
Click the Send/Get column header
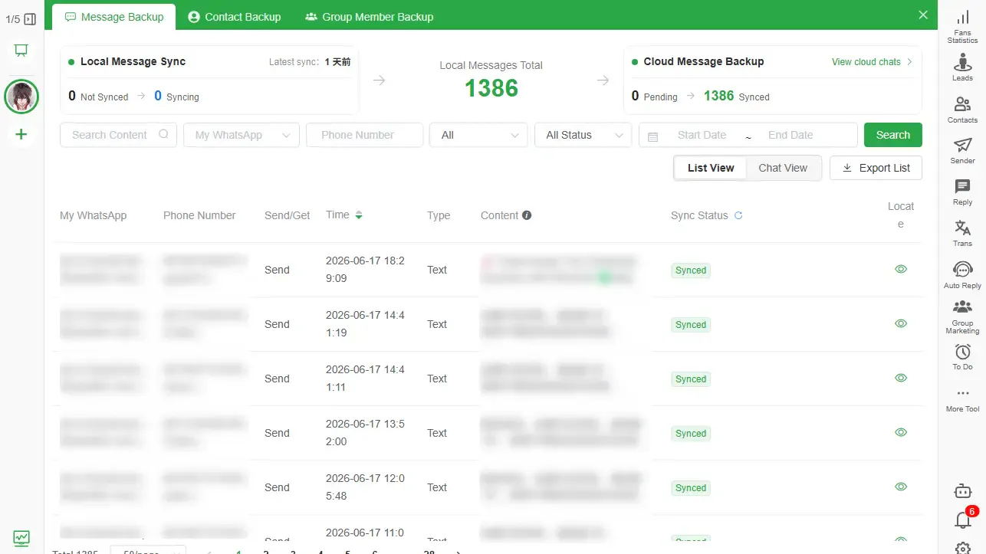pos(287,215)
